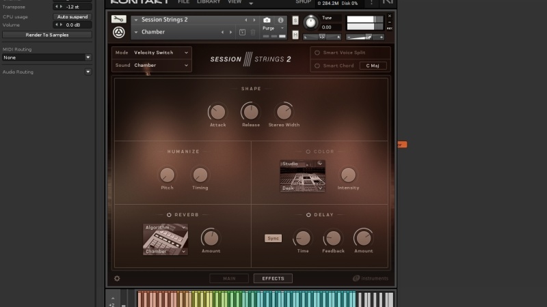Click the Tune value field 0.00
547x307 pixels.
click(330, 27)
